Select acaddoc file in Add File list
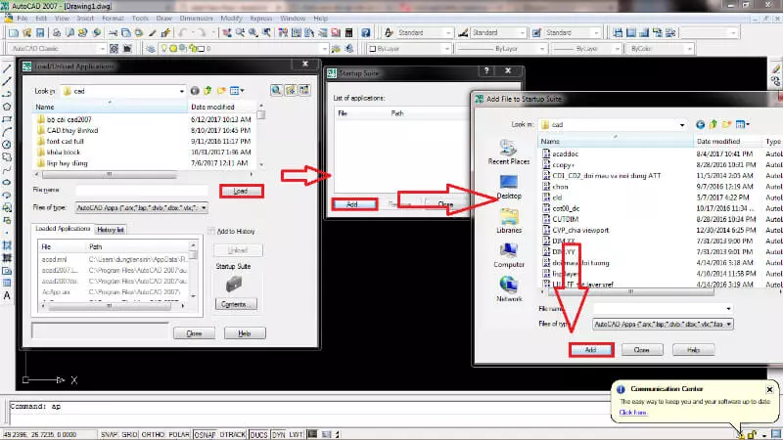 [x=565, y=154]
